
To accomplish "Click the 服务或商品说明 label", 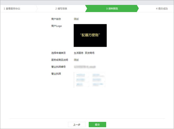I will pos(60,60).
